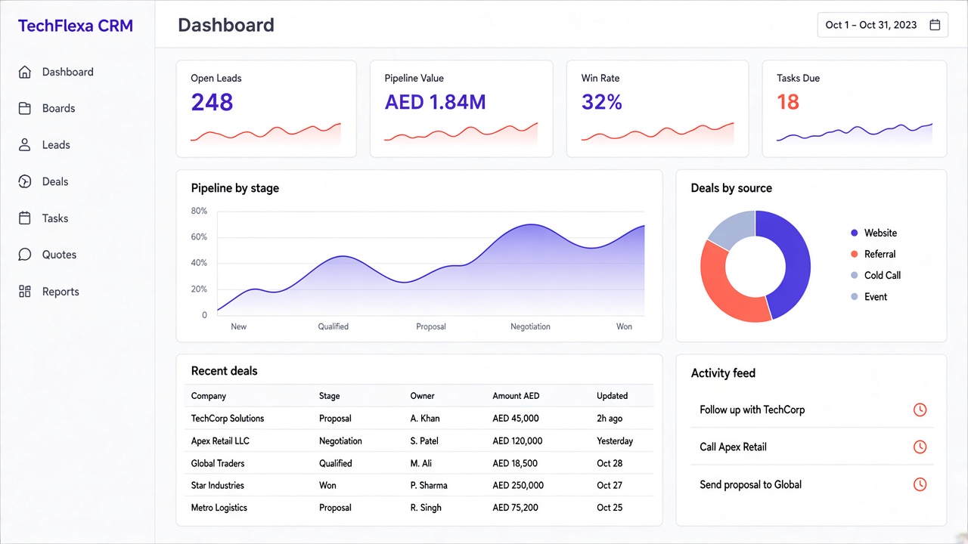
Task: Click clock icon beside Call Apex Retail
Action: pos(920,447)
